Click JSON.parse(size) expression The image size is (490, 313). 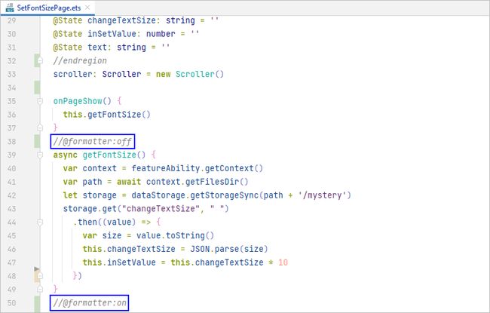[228, 249]
